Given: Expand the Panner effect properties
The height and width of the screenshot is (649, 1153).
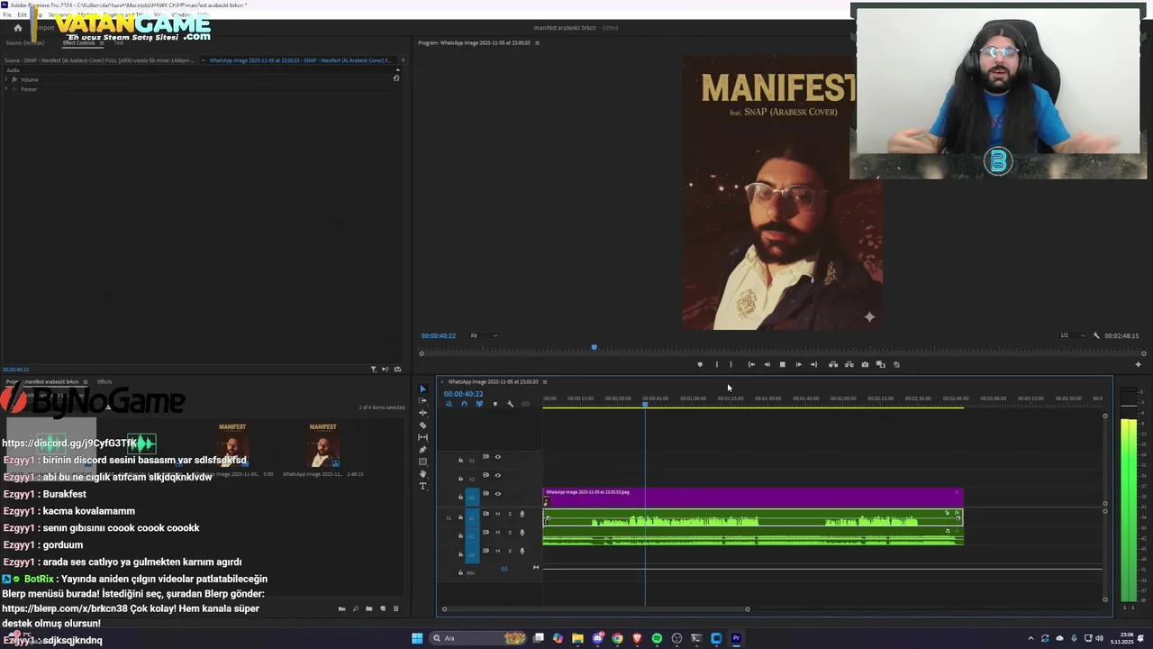Looking at the screenshot, I should [6, 89].
